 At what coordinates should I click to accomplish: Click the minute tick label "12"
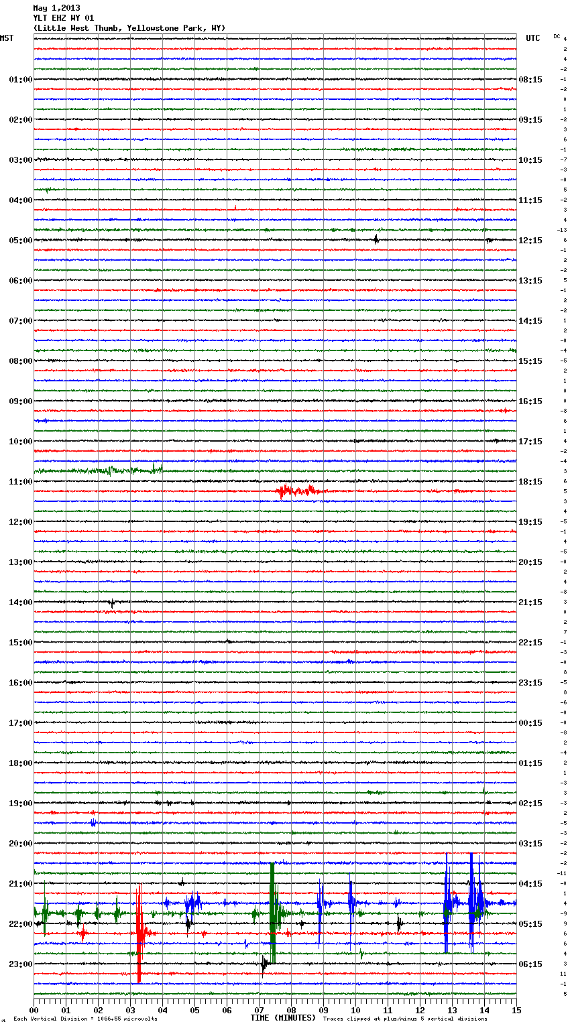pos(420,1010)
